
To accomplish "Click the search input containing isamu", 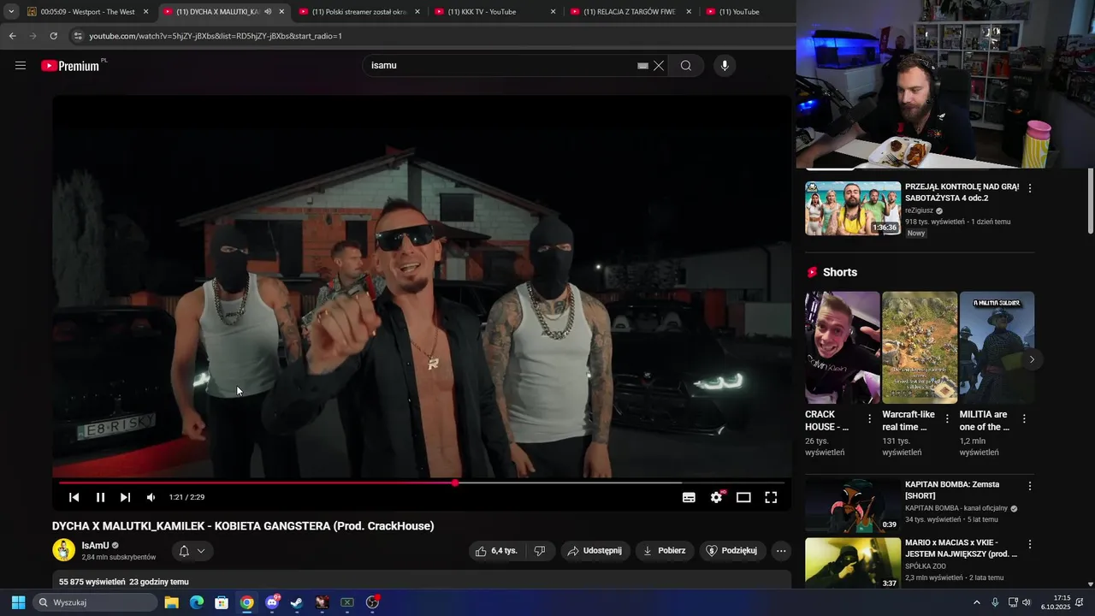I will pos(500,66).
